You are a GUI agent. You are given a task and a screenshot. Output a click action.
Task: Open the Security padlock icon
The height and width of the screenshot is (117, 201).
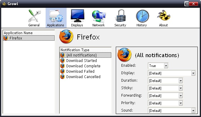(x=121, y=16)
